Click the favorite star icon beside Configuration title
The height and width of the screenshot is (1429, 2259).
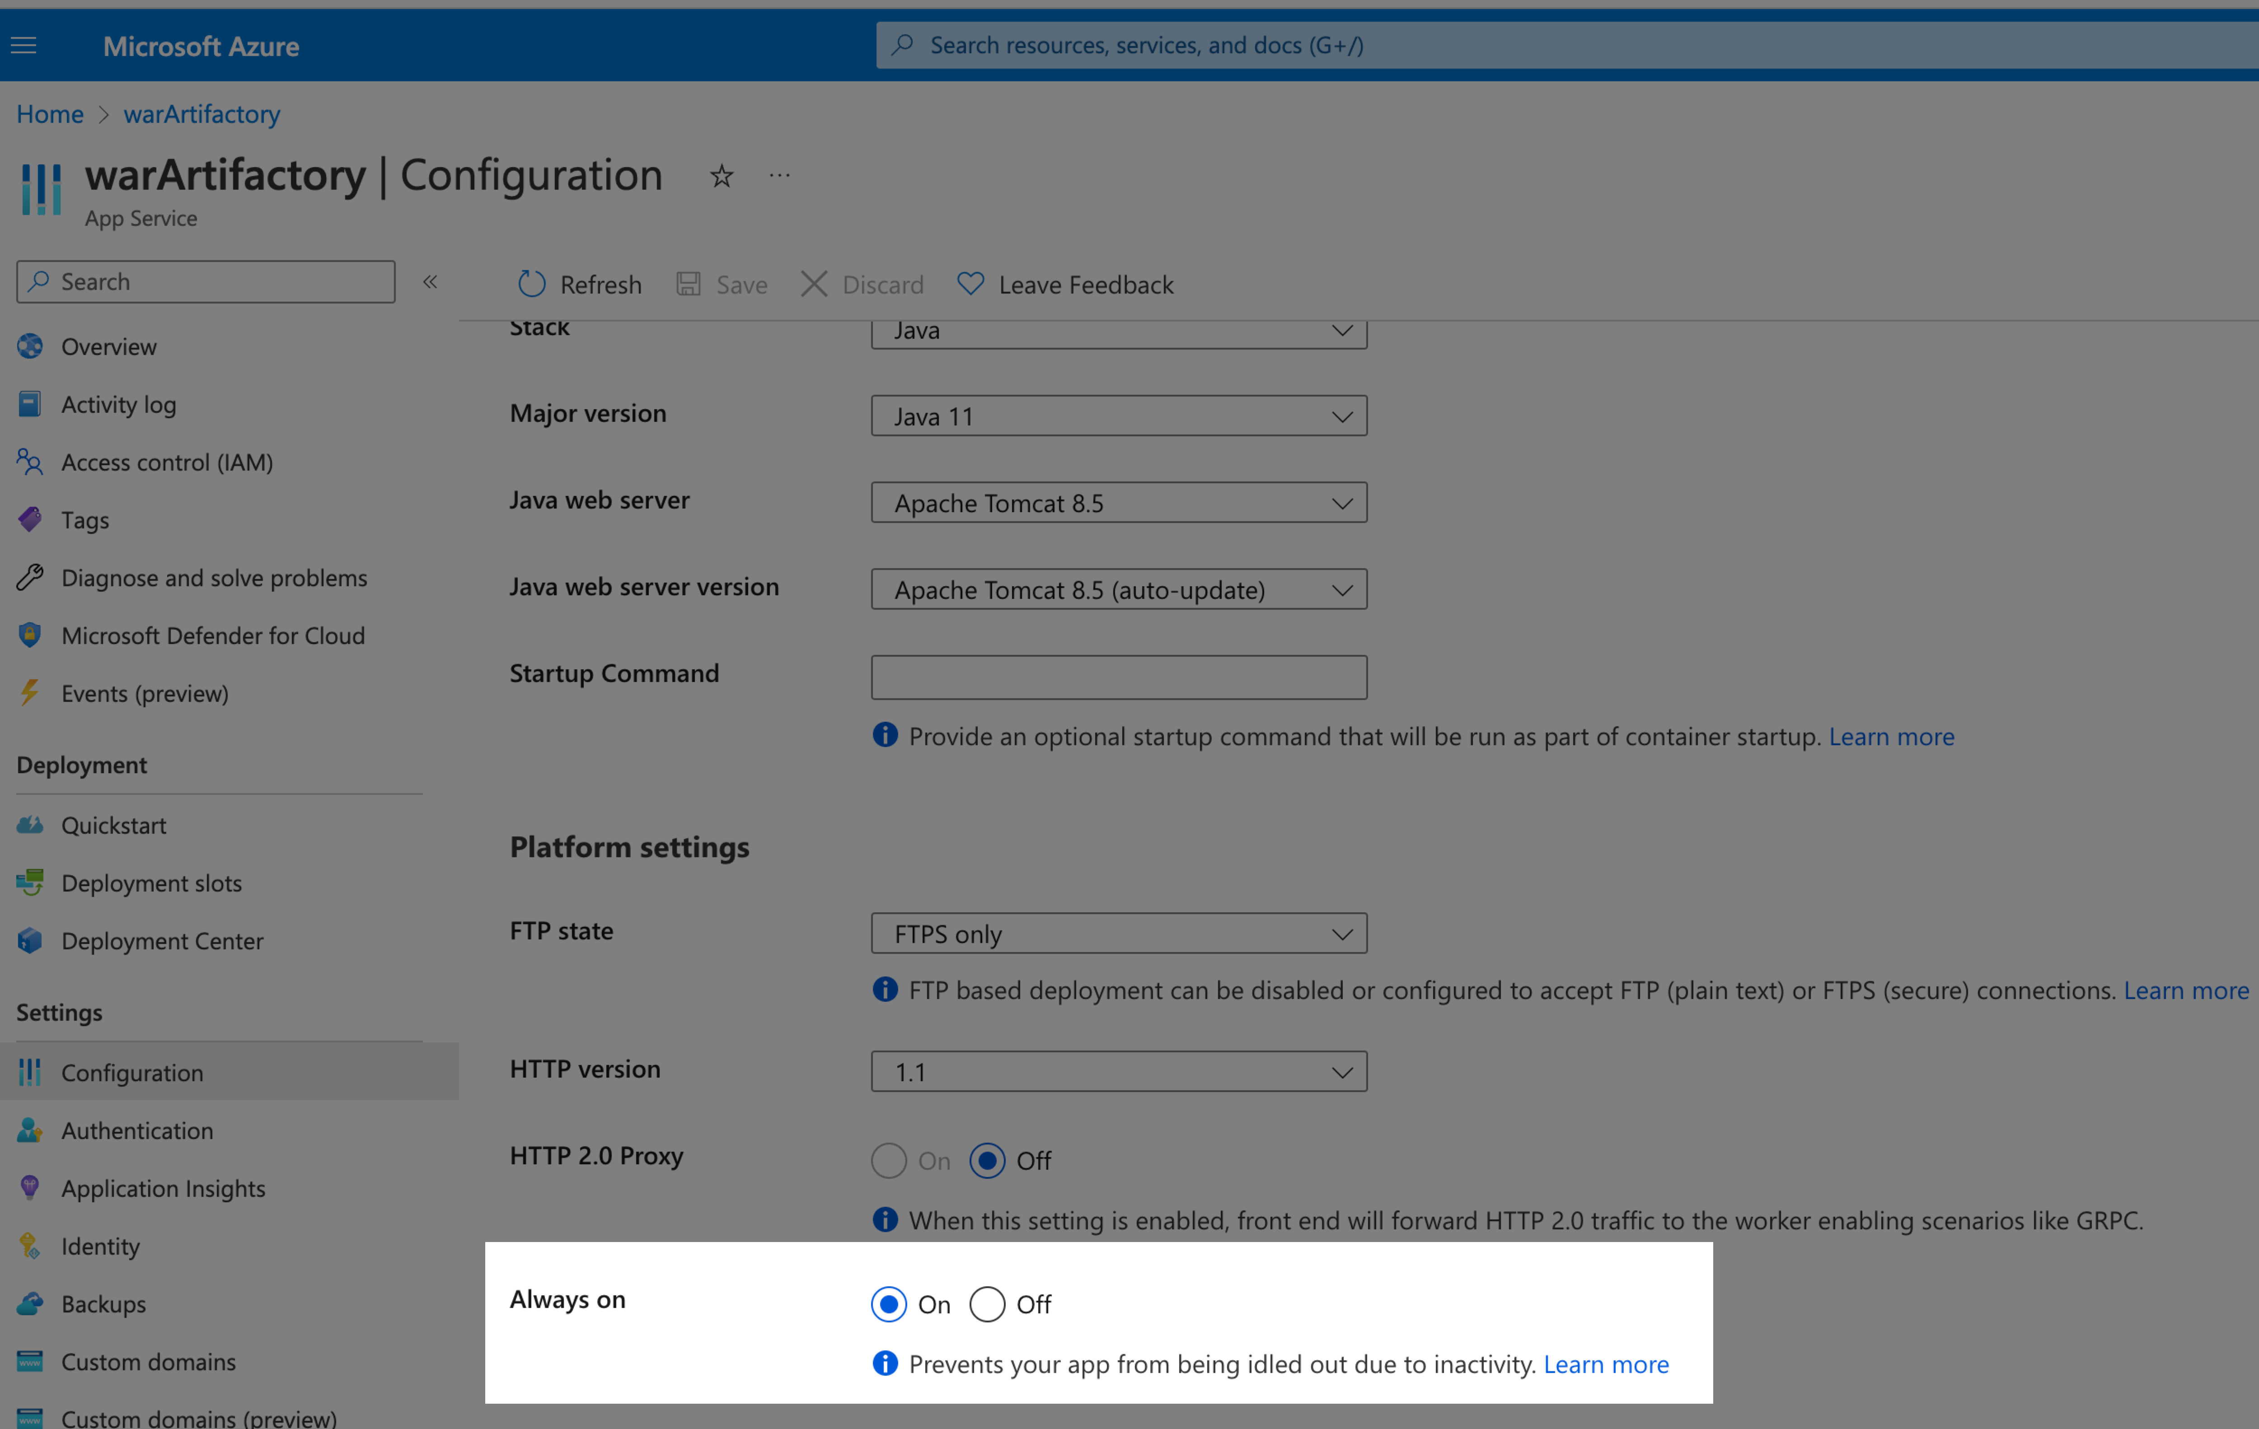[x=721, y=175]
